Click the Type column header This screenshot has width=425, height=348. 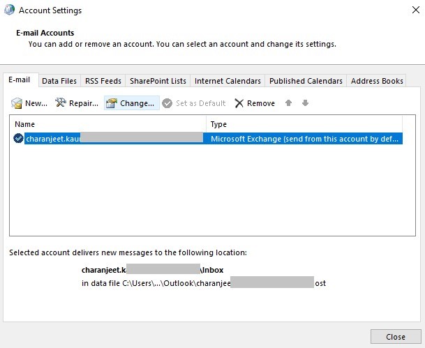pos(304,124)
